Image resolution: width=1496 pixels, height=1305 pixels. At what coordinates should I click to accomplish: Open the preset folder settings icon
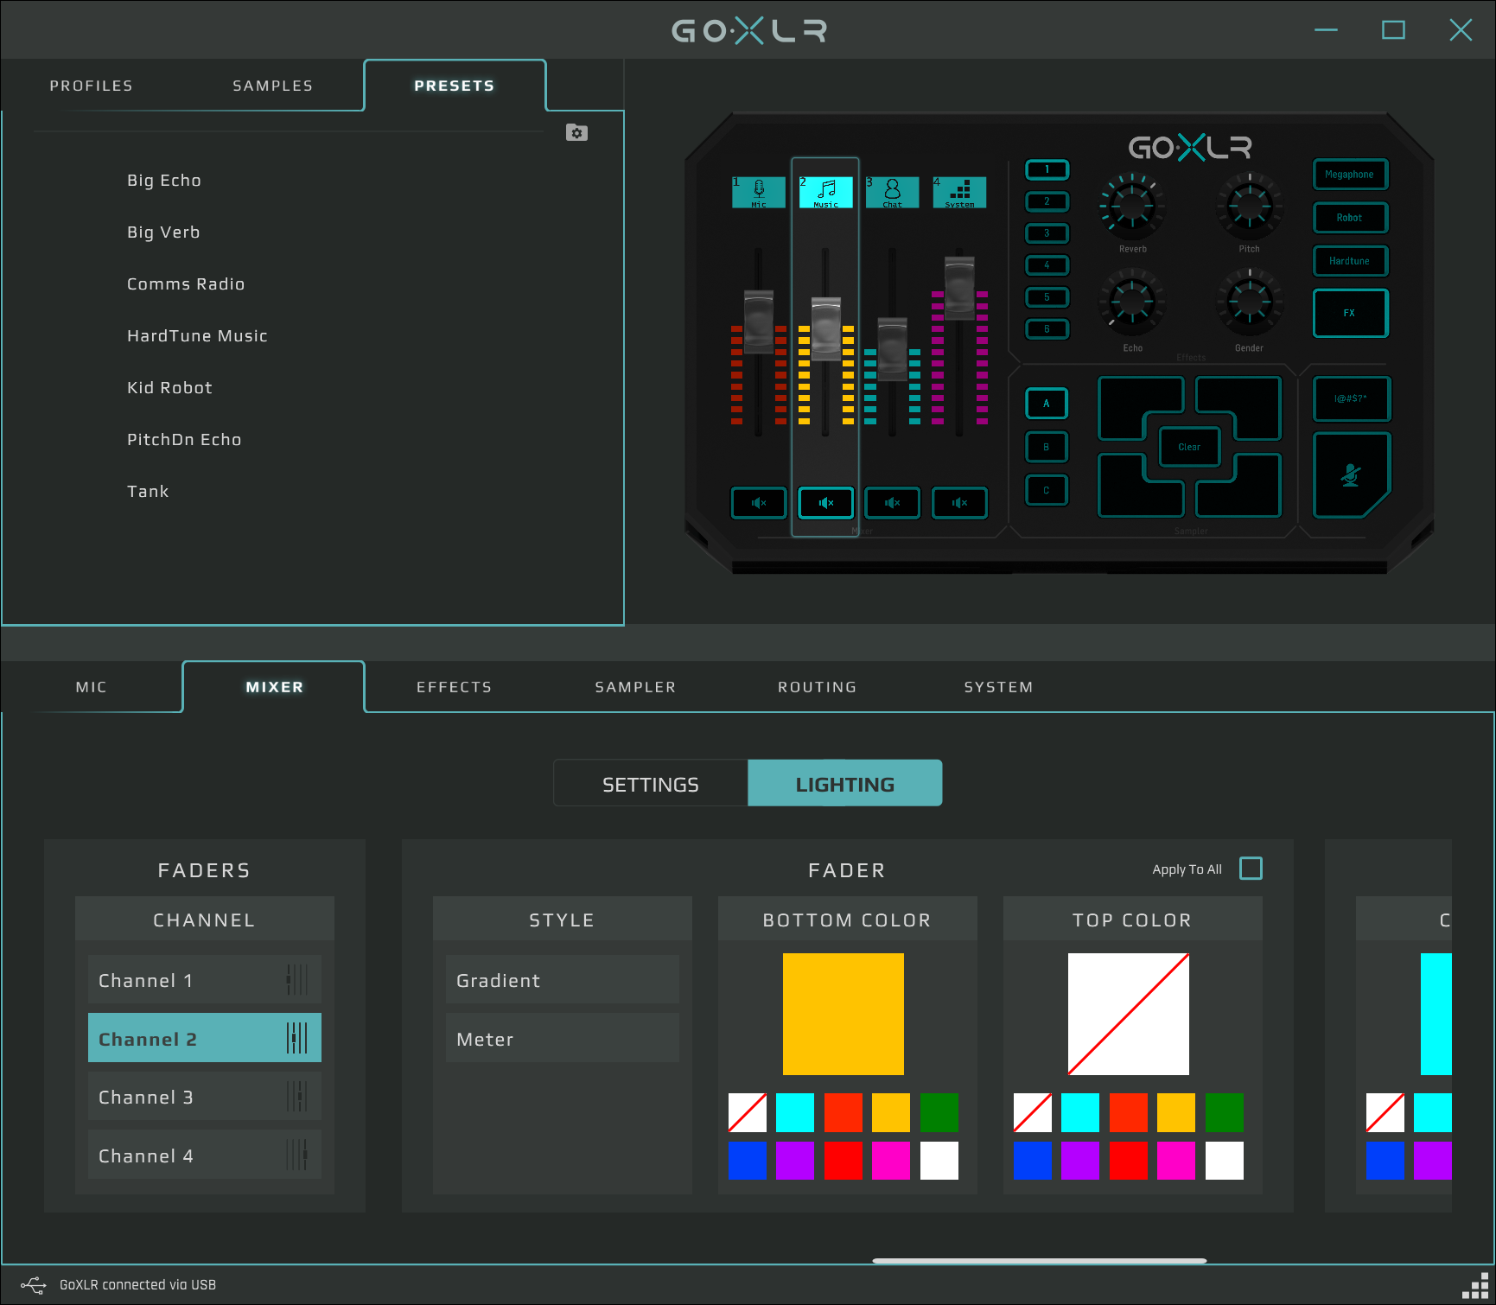[576, 132]
